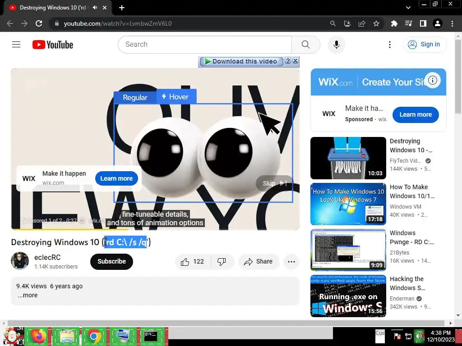
Task: Open help for download this video bar
Action: point(288,61)
